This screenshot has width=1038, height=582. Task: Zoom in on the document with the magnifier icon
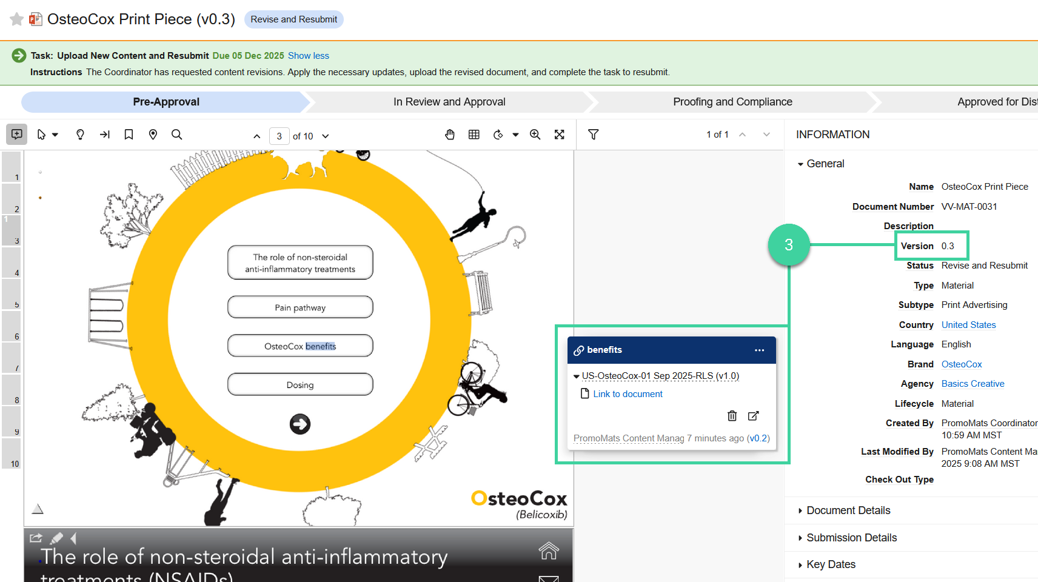click(535, 134)
